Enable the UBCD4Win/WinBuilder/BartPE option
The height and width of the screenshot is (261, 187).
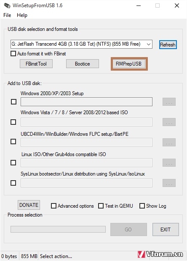(13, 141)
